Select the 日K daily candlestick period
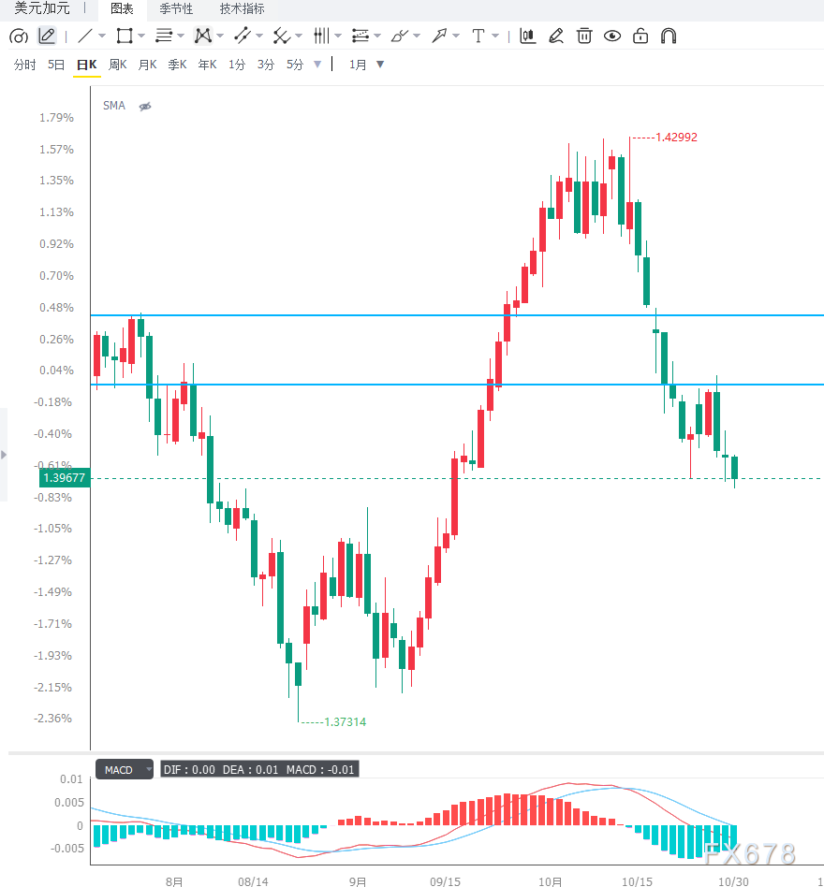The image size is (824, 887). pos(86,65)
